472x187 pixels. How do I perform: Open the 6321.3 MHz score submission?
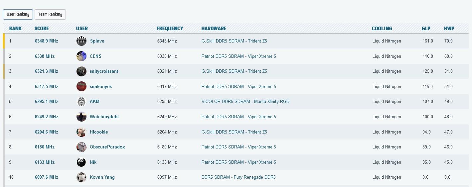(47, 71)
